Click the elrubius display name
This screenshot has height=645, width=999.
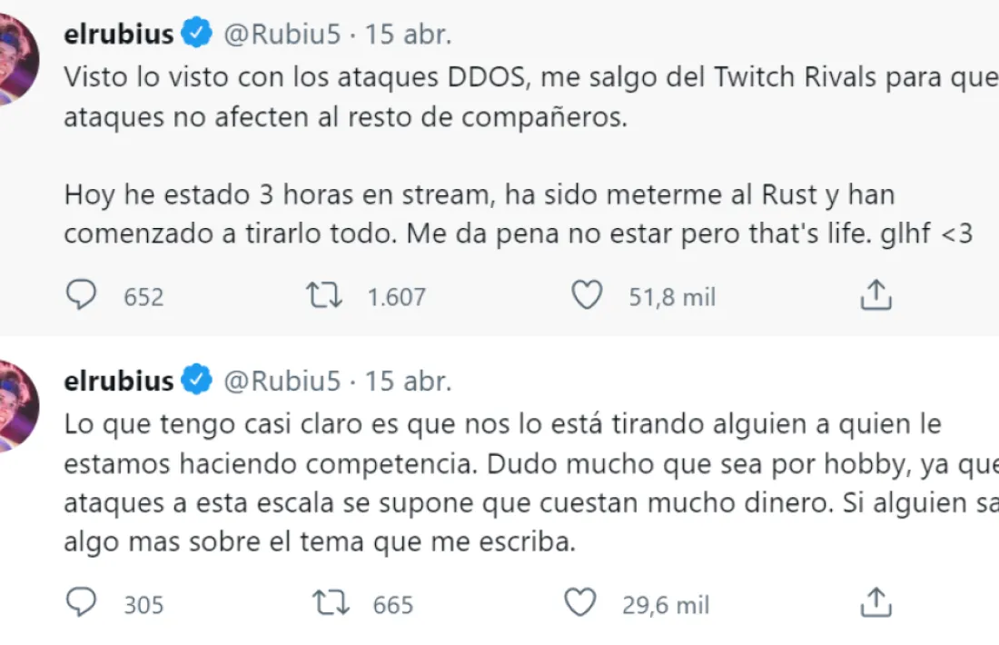(118, 32)
